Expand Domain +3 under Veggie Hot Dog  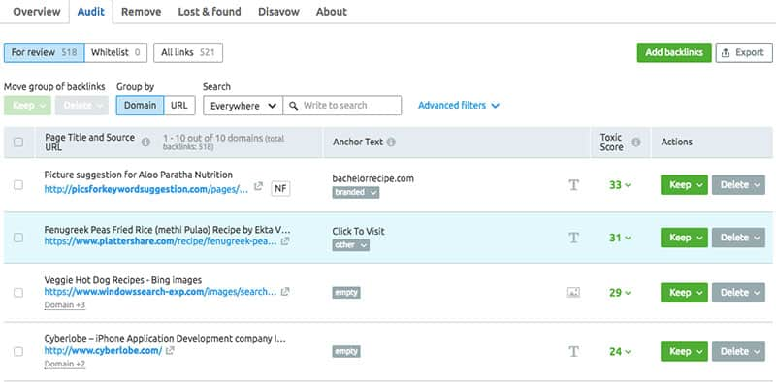[x=65, y=305]
